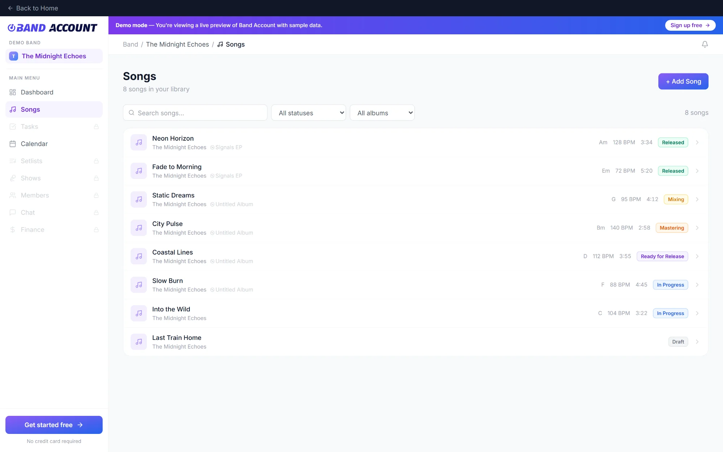The image size is (723, 452).
Task: Expand Last Train Home row chevron
Action: click(x=697, y=342)
